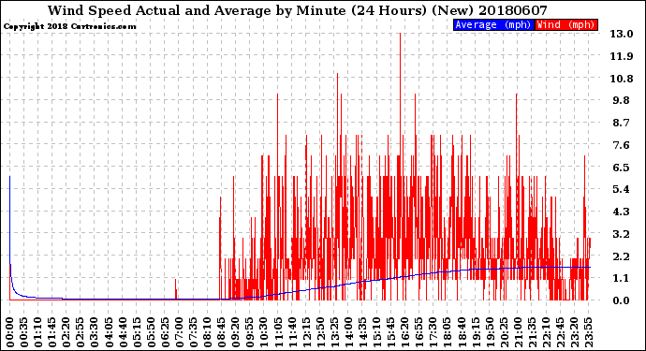Click the 21:00 time axis label
The width and height of the screenshot is (646, 351).
[518, 332]
